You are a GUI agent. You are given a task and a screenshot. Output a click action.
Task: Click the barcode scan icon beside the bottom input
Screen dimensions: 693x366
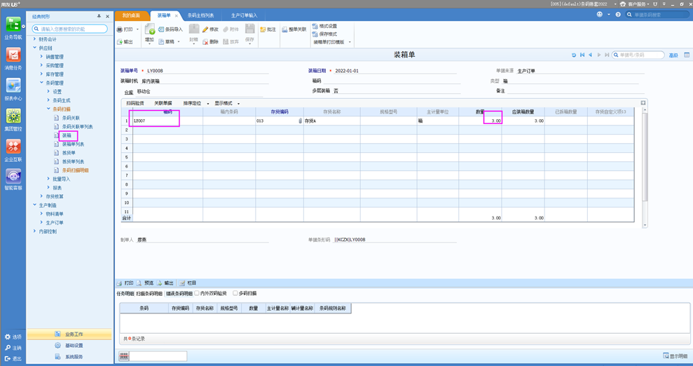pos(124,356)
